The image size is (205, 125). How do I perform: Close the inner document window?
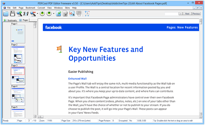coord(201,8)
